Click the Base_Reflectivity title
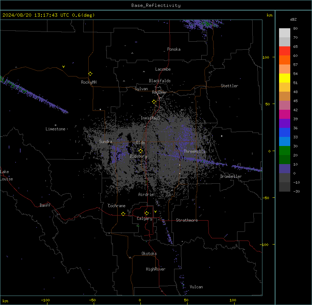The image size is (312, 305). [156, 5]
